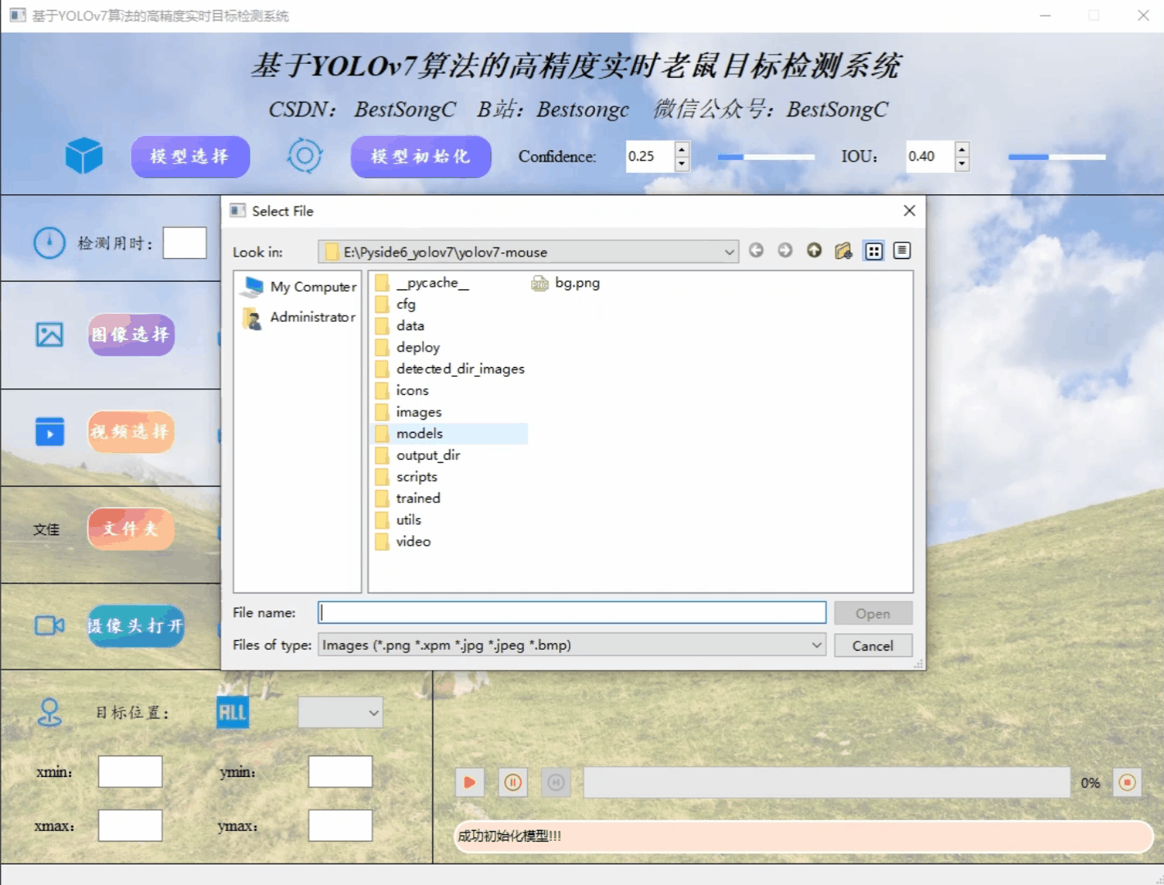Open My Computer in the dialog sidebar
1164x885 pixels.
click(x=298, y=287)
